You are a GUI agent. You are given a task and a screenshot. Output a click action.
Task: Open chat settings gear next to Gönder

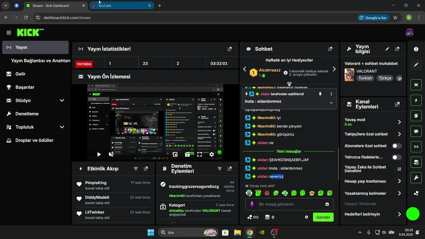[x=306, y=217]
